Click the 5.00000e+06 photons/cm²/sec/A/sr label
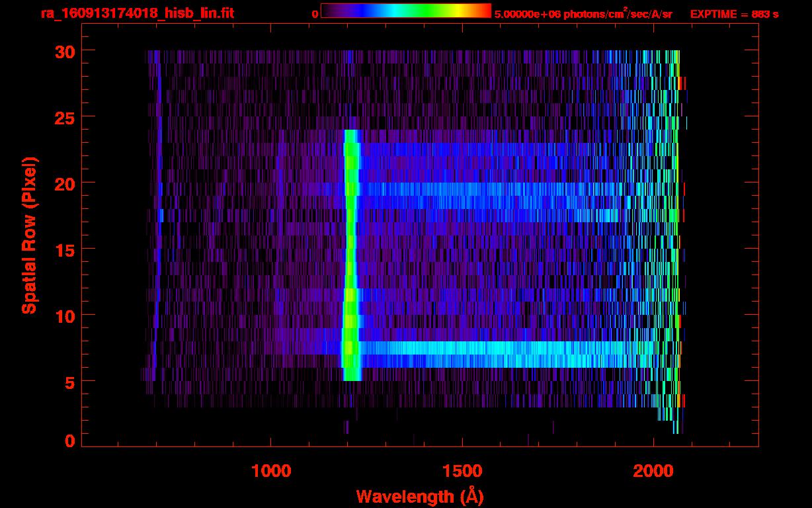Screen dimensions: 812x508 (x=583, y=13)
